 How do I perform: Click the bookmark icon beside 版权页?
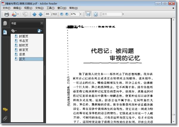pyautogui.click(x=16, y=45)
